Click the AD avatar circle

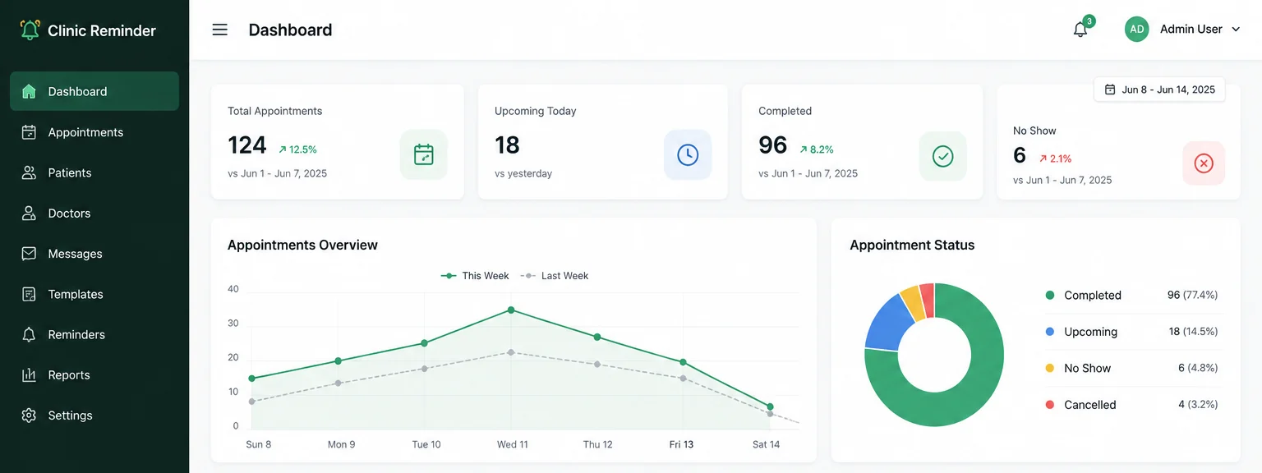point(1137,29)
